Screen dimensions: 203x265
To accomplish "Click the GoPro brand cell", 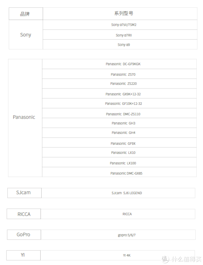I will pyautogui.click(x=24, y=235).
